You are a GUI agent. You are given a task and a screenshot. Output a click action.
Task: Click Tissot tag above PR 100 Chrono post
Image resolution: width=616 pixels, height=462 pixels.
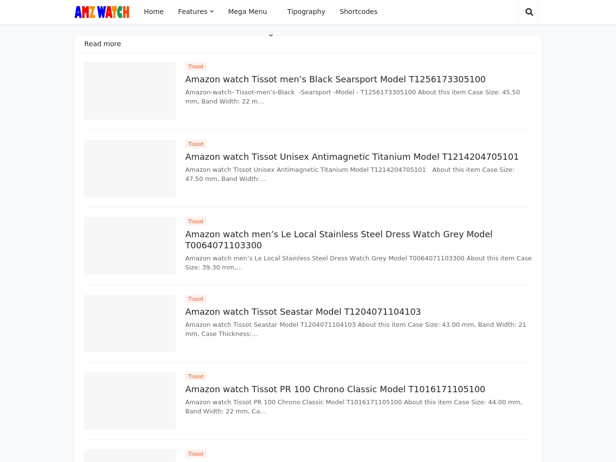[x=196, y=376]
